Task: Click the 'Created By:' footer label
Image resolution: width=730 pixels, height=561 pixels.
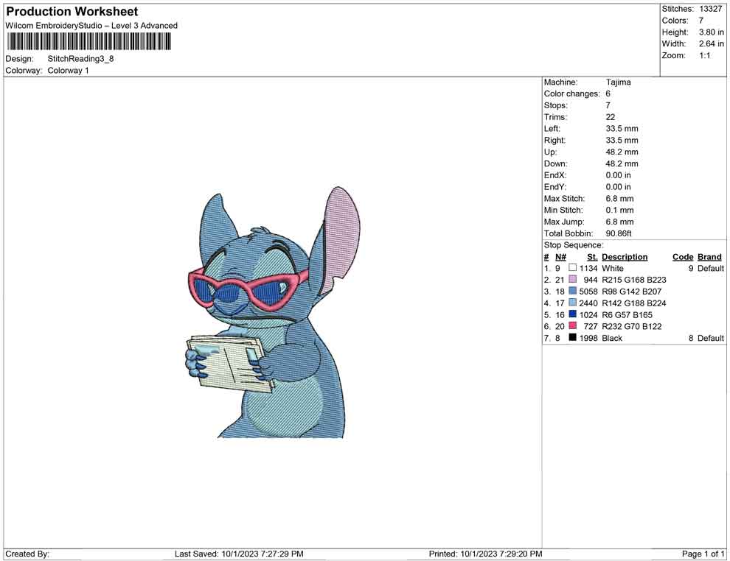Action: [27, 554]
